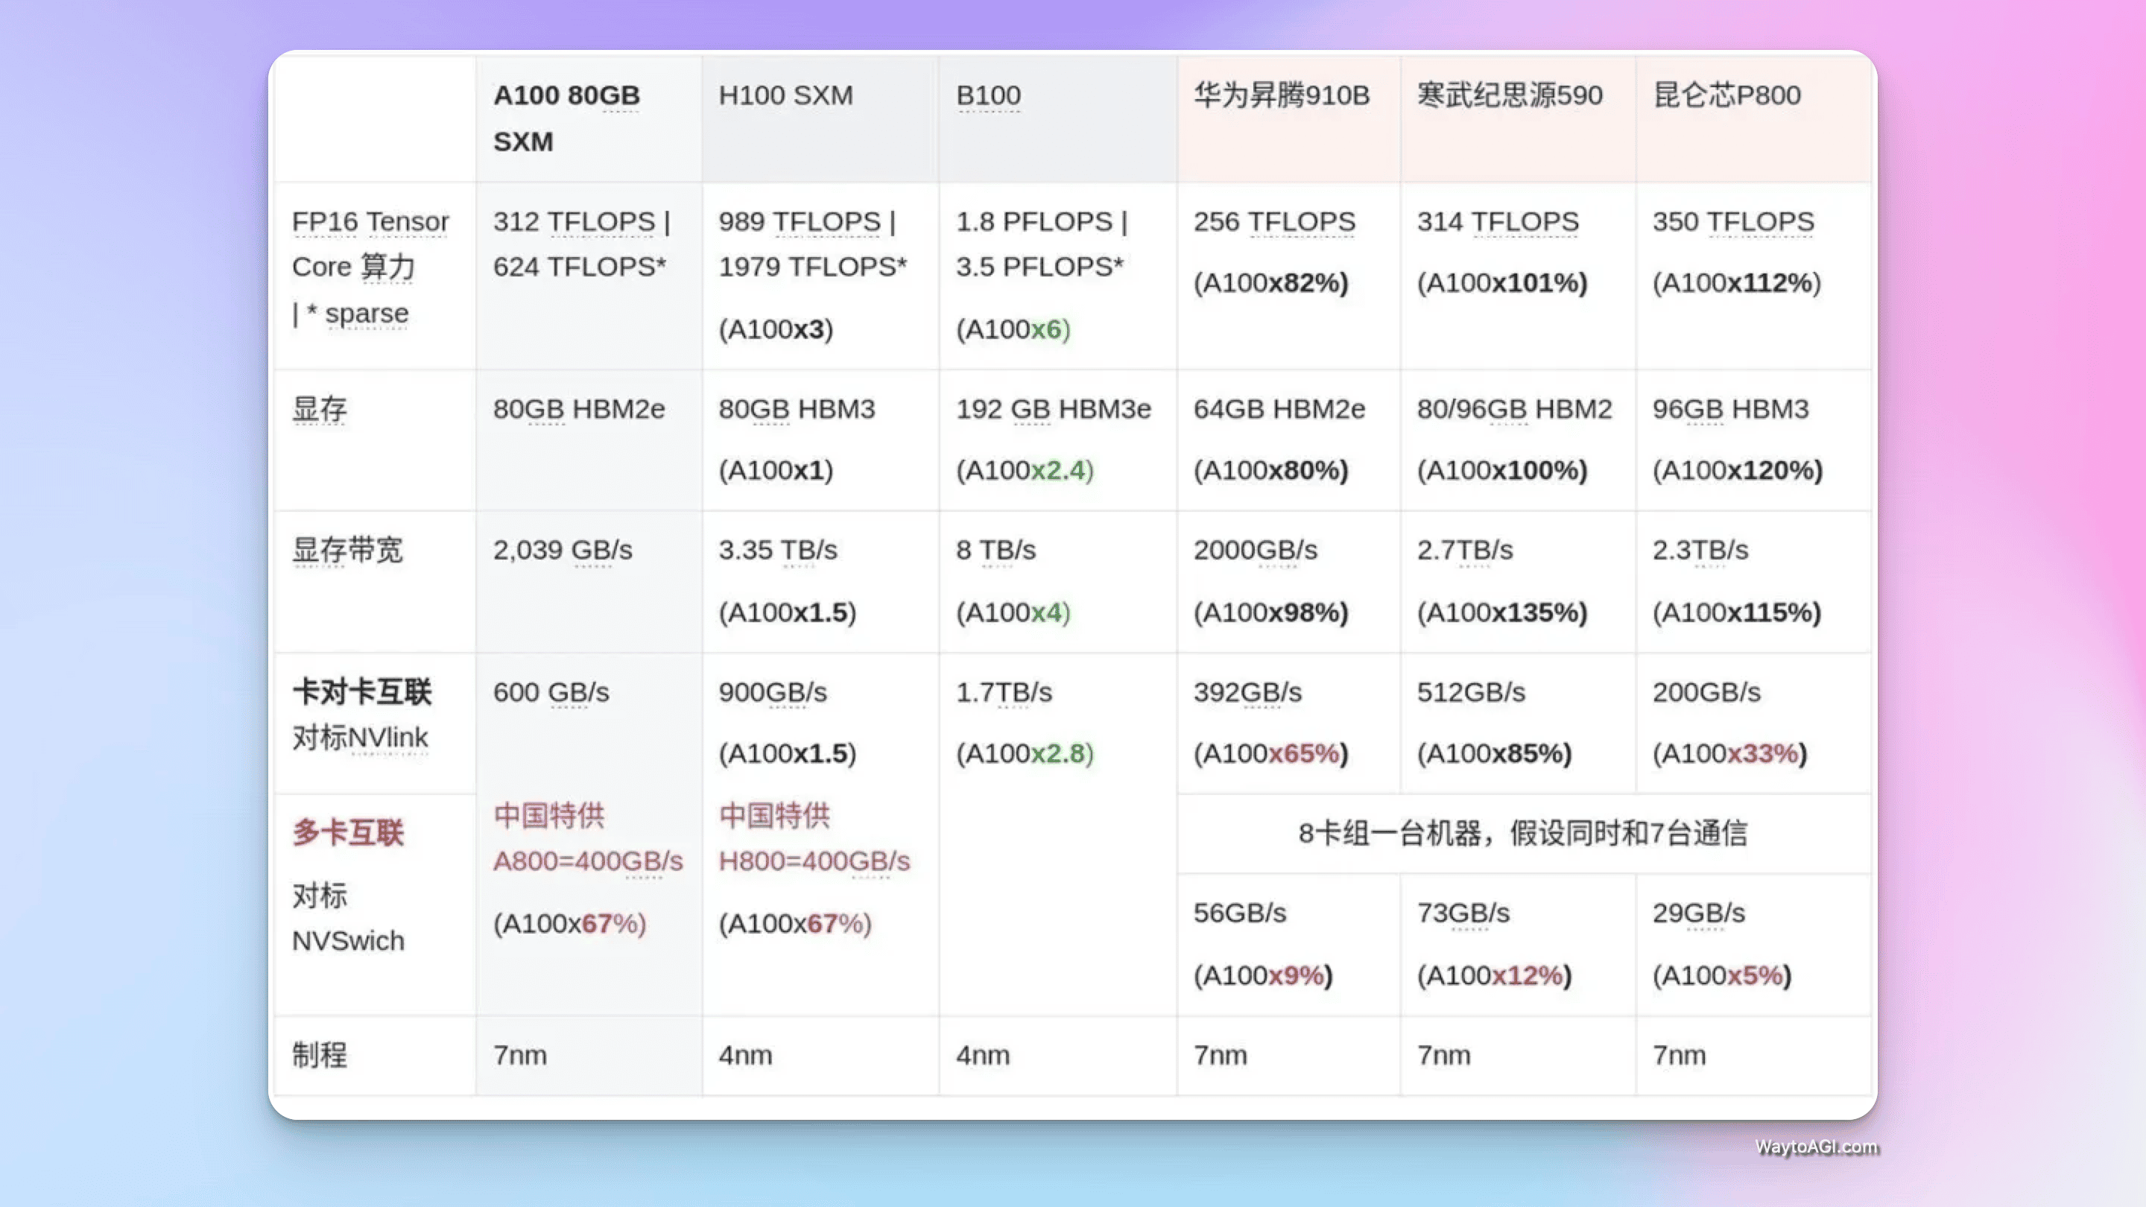Select the "200GB/s" interconnect value

pos(1707,692)
